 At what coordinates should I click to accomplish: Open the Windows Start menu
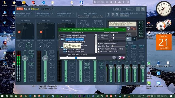click(x=2, y=96)
